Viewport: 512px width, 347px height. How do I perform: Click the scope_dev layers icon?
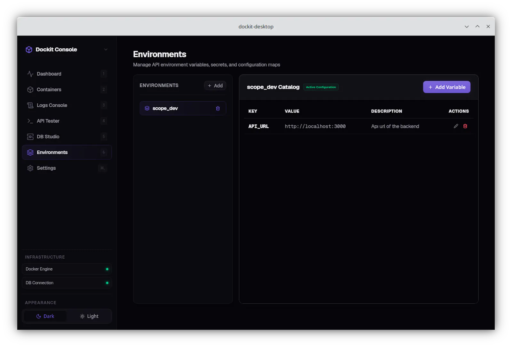[x=147, y=108]
